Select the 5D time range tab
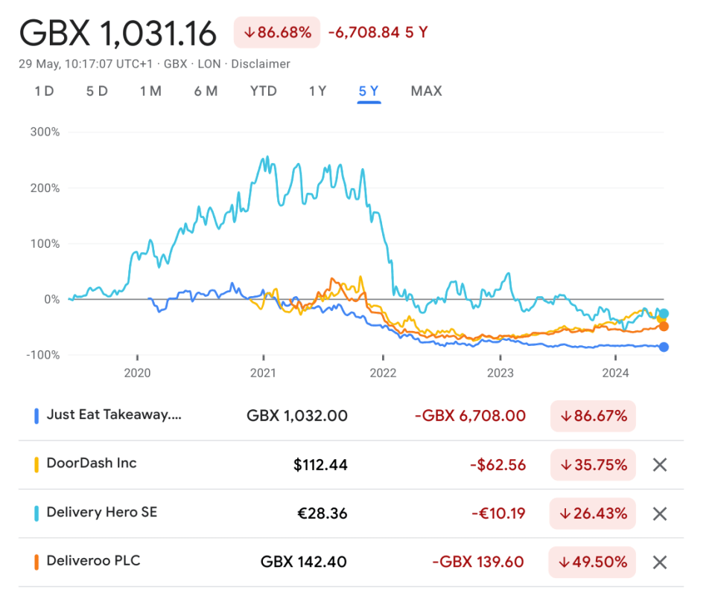The image size is (715, 593). (97, 92)
